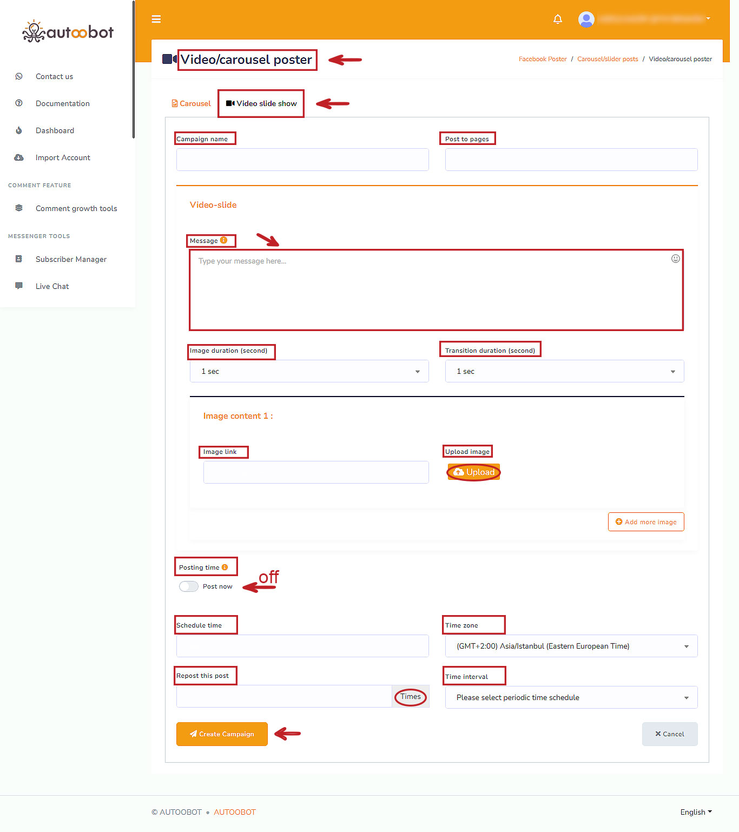Expand the Image duration dropdown
739x832 pixels.
[309, 371]
